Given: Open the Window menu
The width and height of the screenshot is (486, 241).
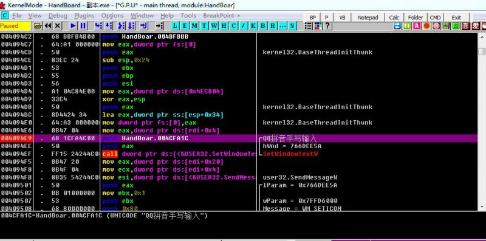Looking at the screenshot, I should (x=142, y=16).
